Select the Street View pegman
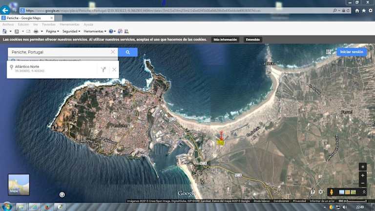This screenshot has height=211, width=375. tap(332, 192)
